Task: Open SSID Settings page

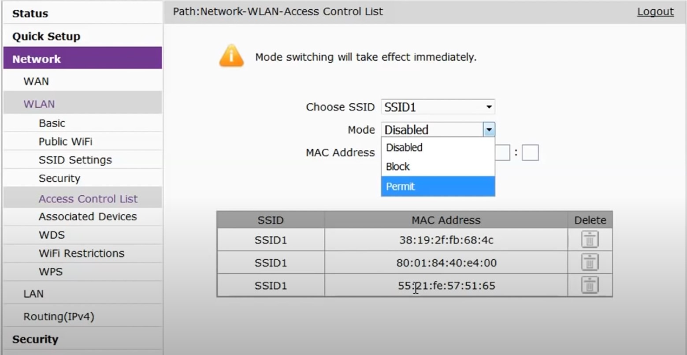Action: pos(75,160)
